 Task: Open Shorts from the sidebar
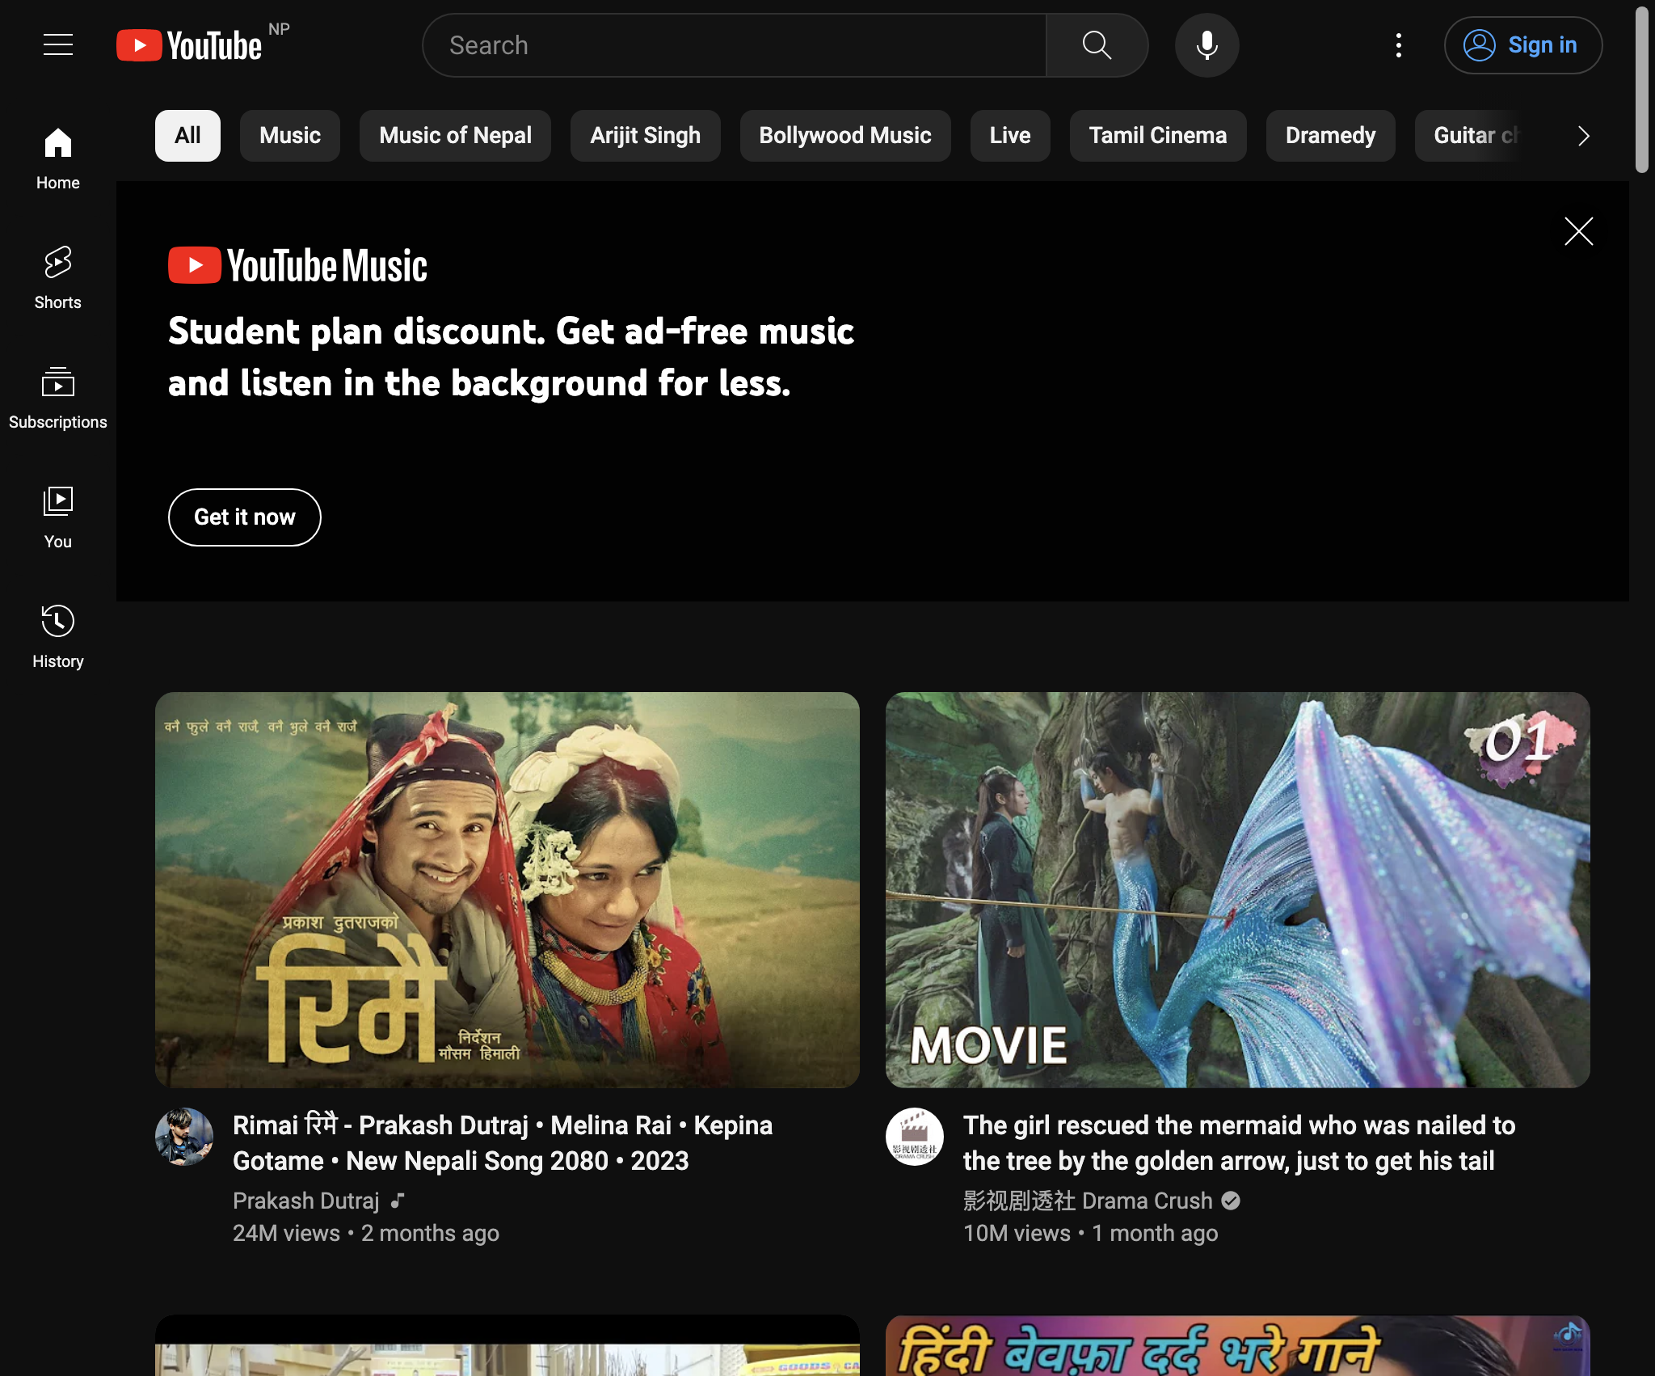58,278
